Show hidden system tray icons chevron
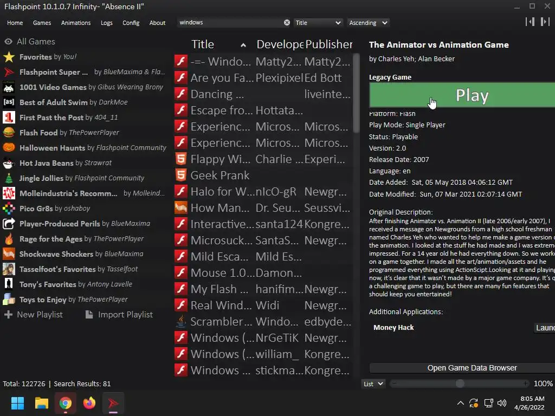 tap(461, 403)
